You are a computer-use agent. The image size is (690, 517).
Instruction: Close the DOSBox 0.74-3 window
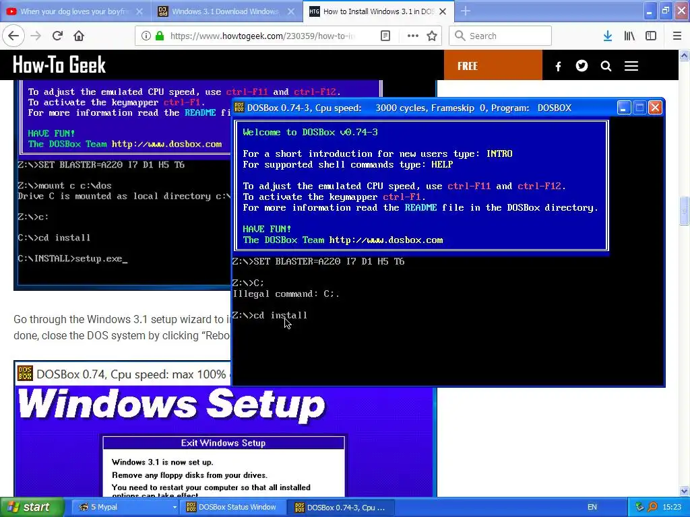[x=655, y=108]
